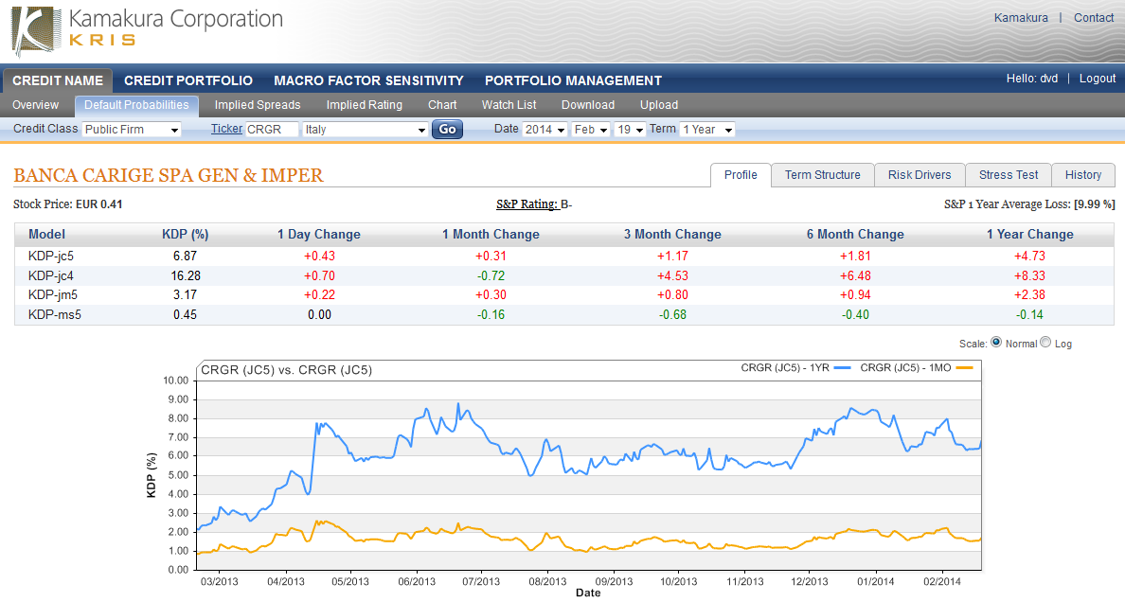Change the Feb month dropdown
Screen dimensions: 1125x602
(x=590, y=130)
